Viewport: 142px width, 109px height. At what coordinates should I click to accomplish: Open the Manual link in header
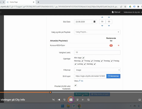pyautogui.click(x=116, y=12)
